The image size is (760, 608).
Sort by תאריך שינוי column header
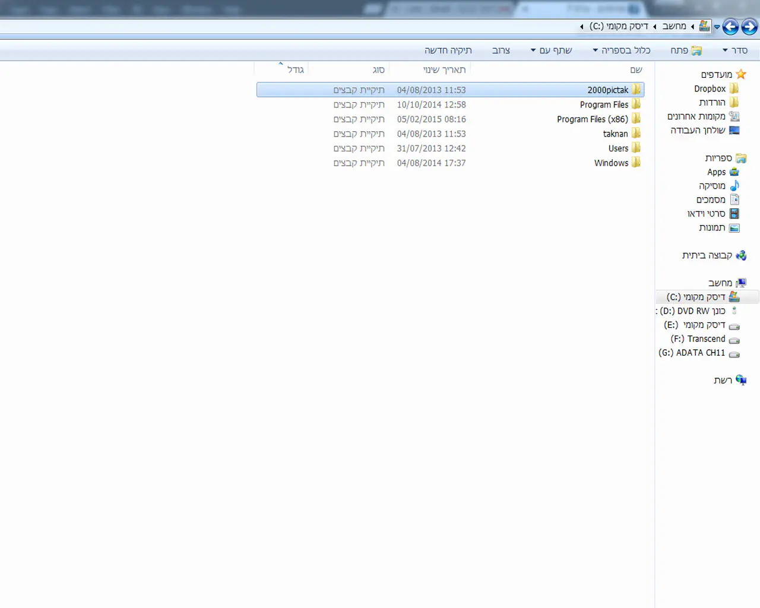coord(444,70)
